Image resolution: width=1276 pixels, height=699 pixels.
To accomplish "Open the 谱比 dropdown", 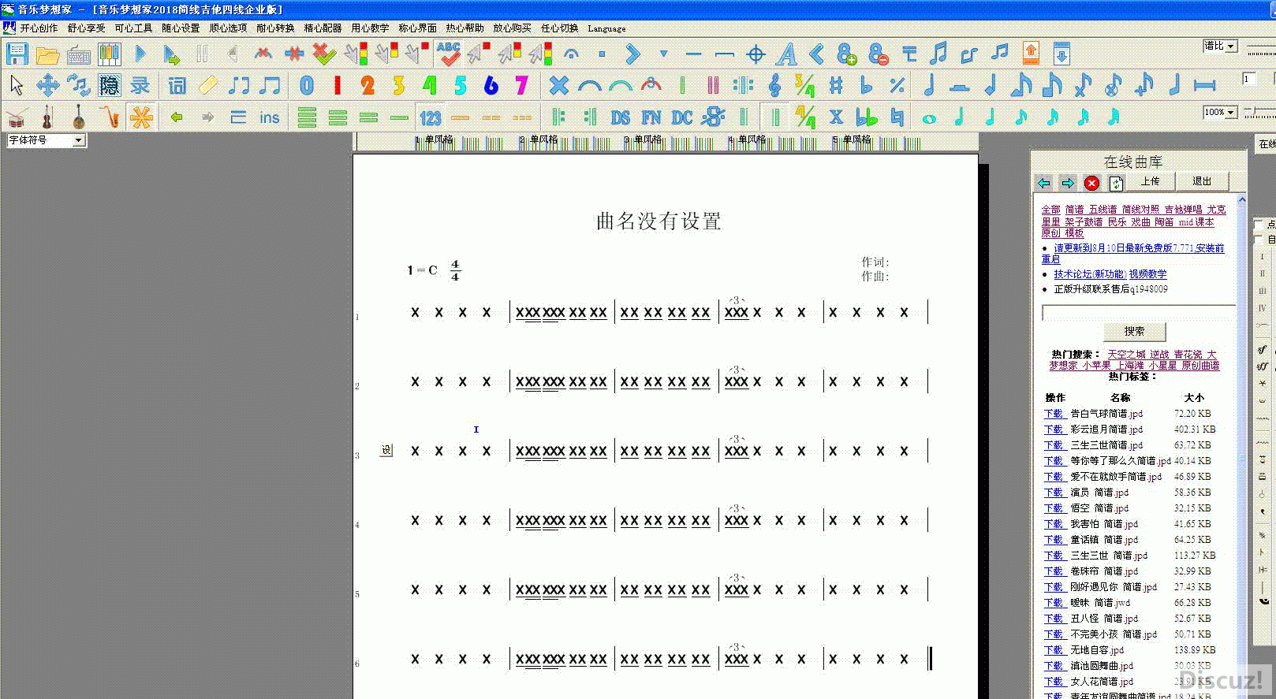I will (1231, 46).
